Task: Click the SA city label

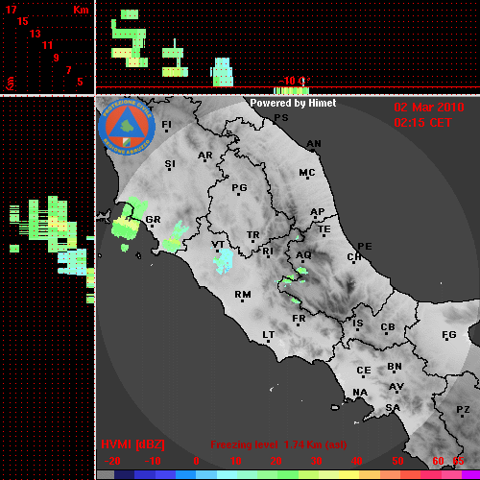Action: [393, 408]
